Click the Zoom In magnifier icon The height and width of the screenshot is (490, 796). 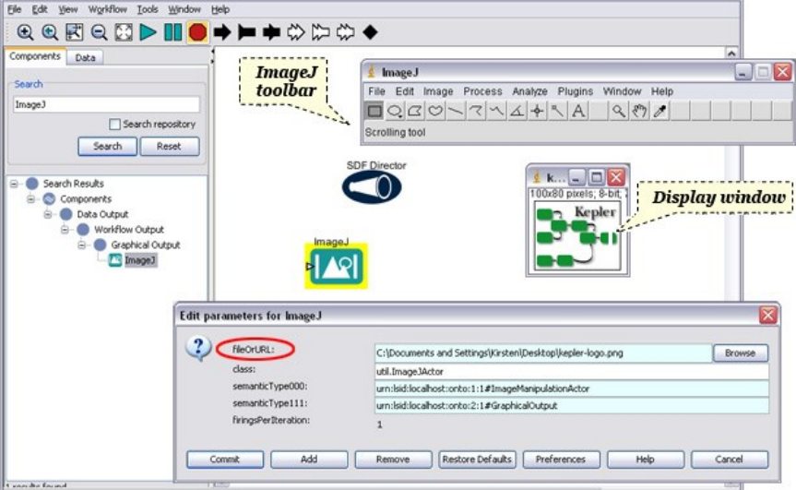pos(25,32)
